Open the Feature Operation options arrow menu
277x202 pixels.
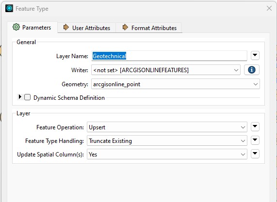point(255,126)
